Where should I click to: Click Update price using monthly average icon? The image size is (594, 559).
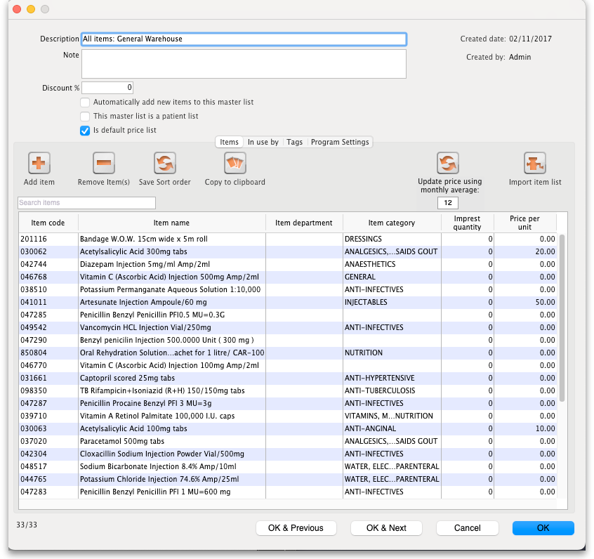448,163
